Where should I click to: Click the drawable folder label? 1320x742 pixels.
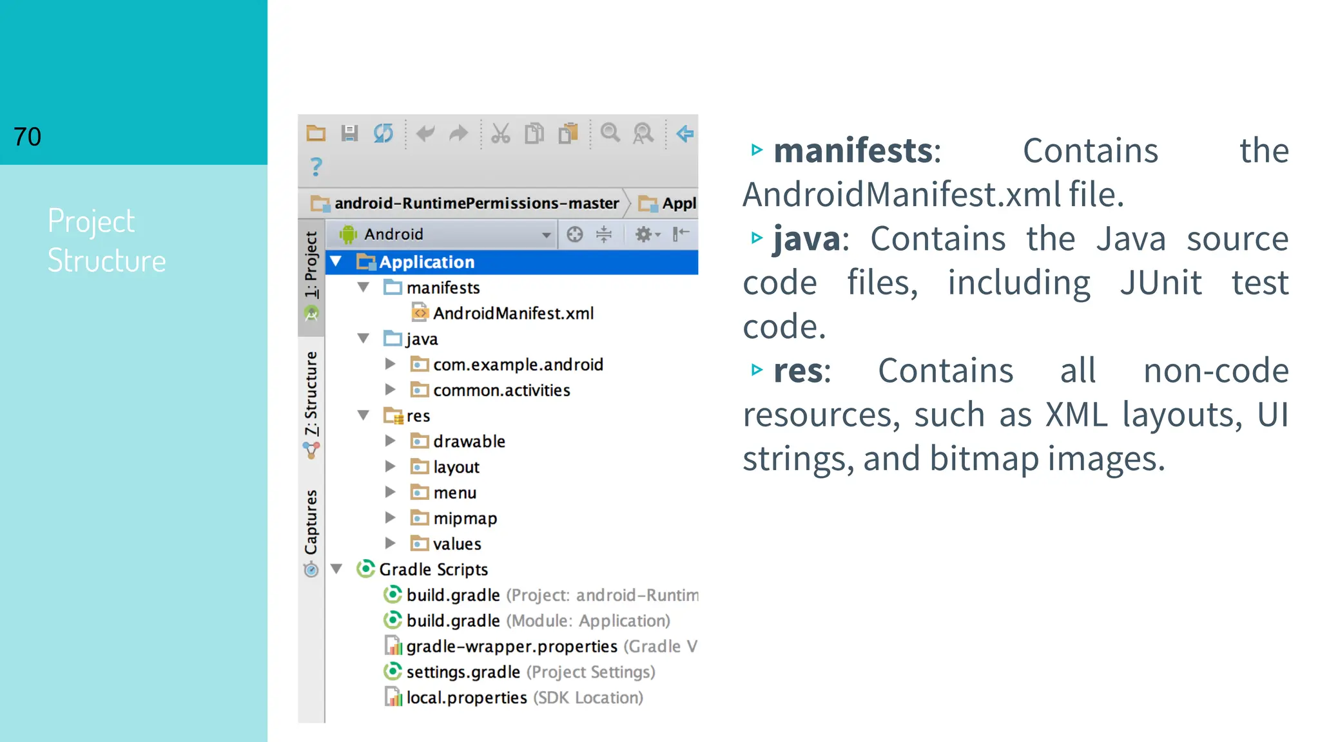coord(469,441)
